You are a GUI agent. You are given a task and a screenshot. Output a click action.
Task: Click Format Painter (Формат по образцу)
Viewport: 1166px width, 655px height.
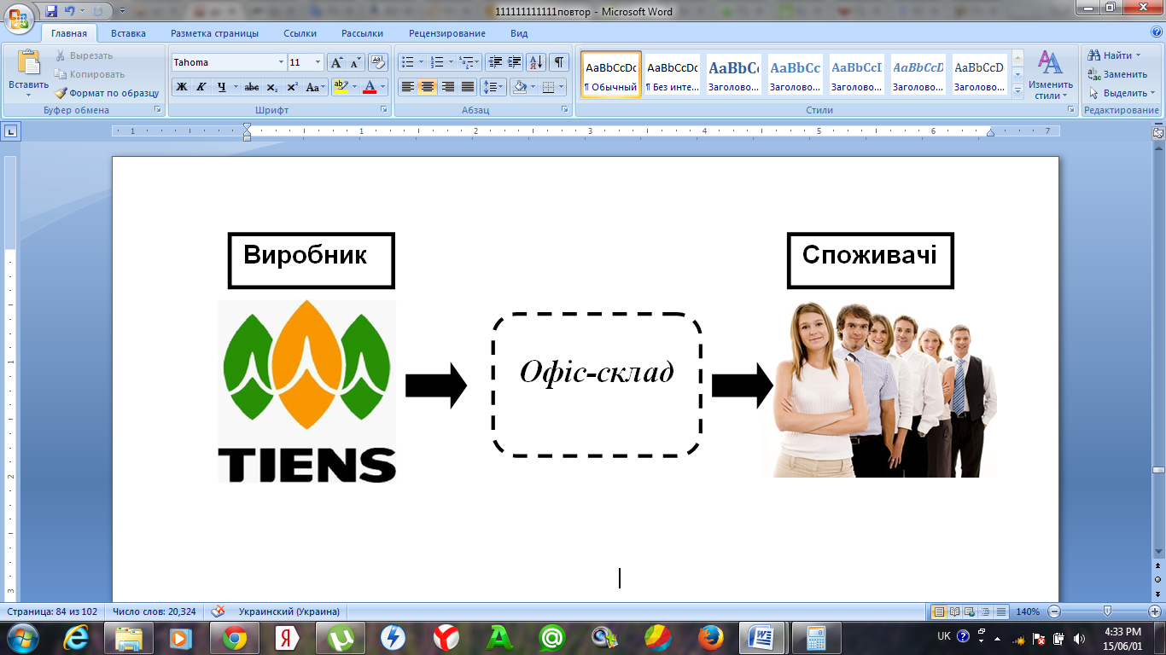(108, 93)
